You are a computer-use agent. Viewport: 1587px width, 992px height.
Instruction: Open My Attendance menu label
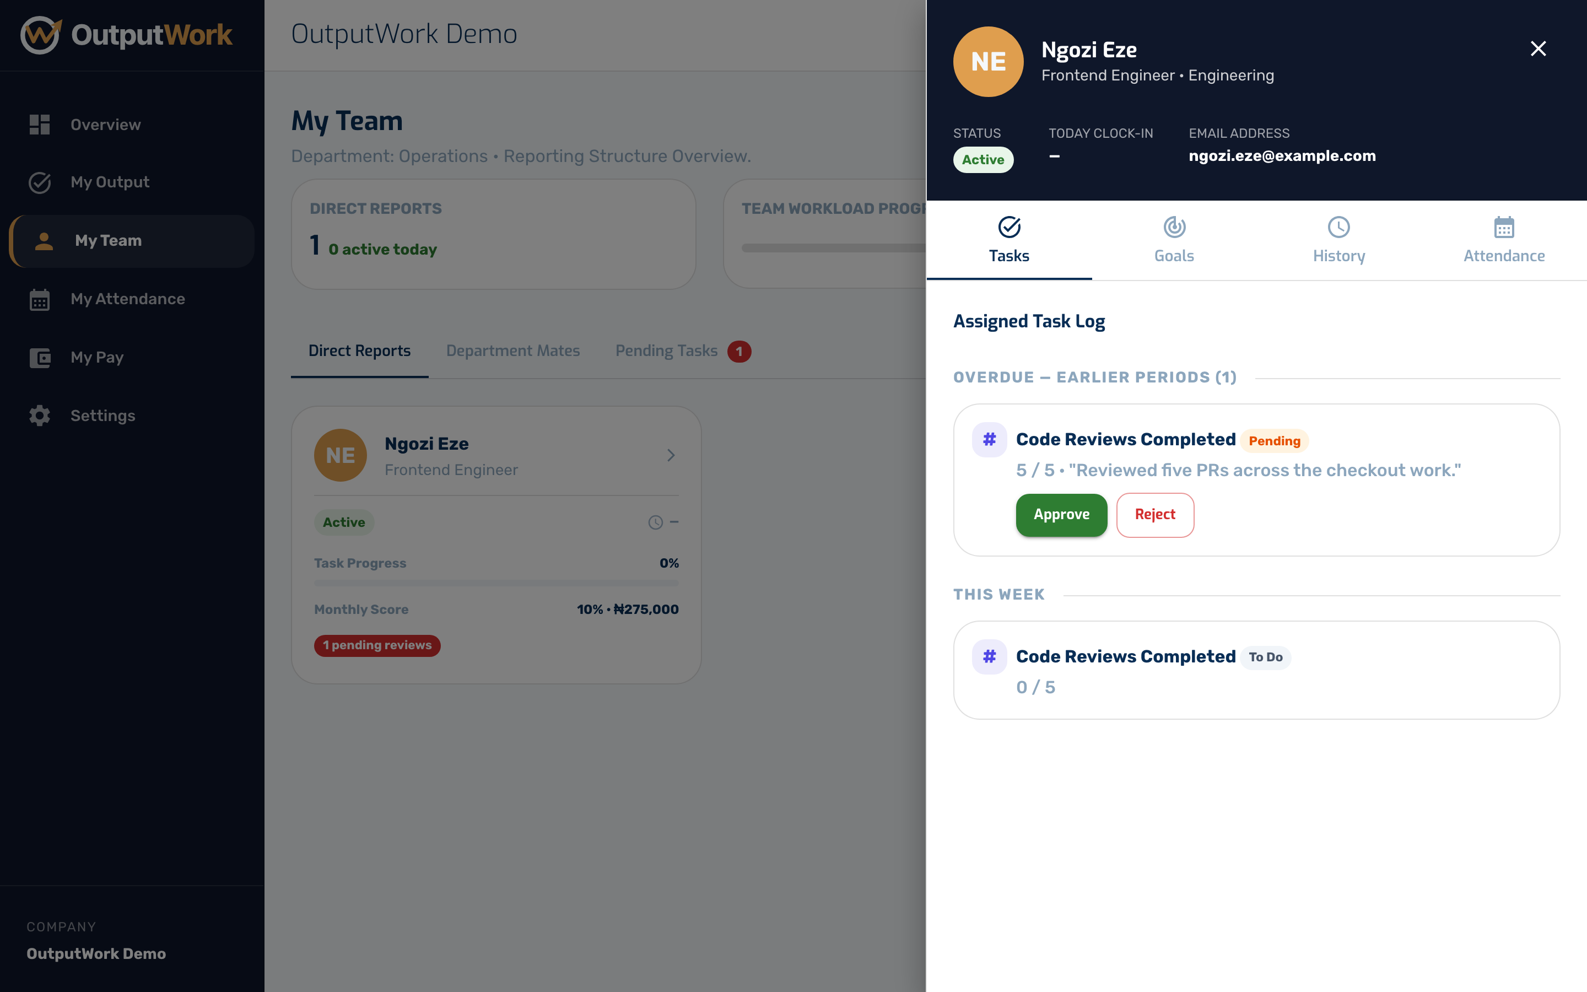(x=128, y=299)
